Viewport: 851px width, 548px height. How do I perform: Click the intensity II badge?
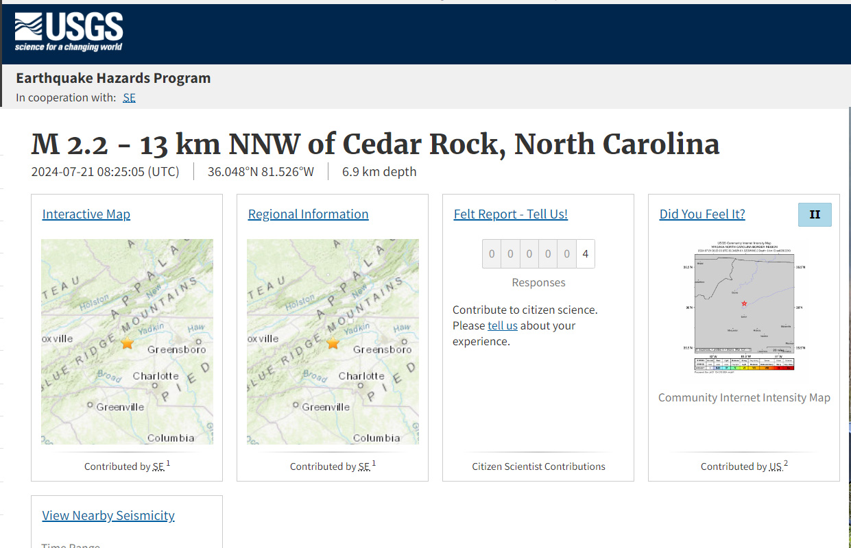click(815, 214)
